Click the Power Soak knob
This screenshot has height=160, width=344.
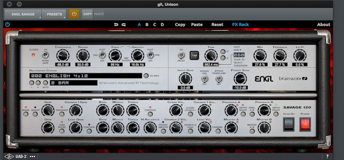(240, 78)
